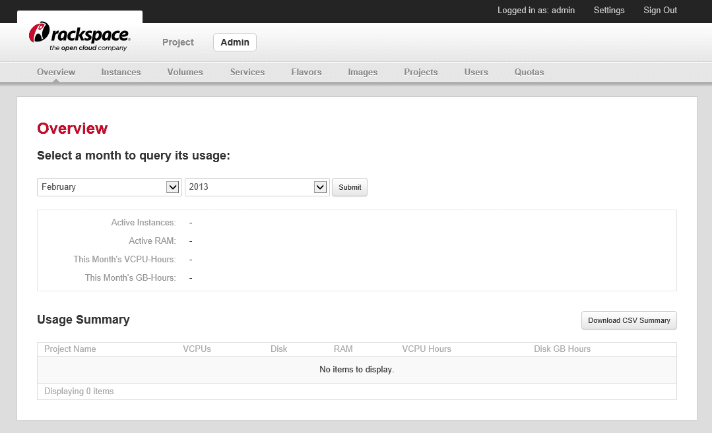Navigate to Quotas
This screenshot has width=712, height=433.
tap(529, 72)
